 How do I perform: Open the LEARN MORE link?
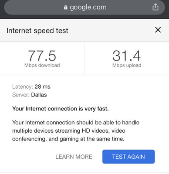point(74,157)
